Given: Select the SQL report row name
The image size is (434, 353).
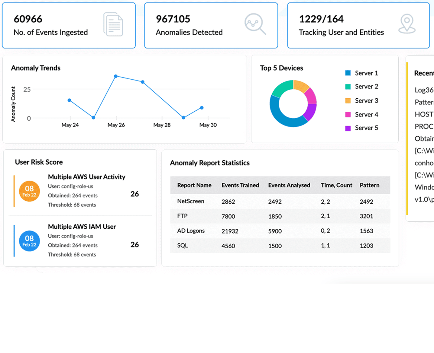Looking at the screenshot, I should 183,246.
